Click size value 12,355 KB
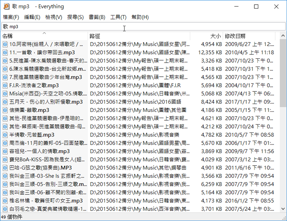 210,53
